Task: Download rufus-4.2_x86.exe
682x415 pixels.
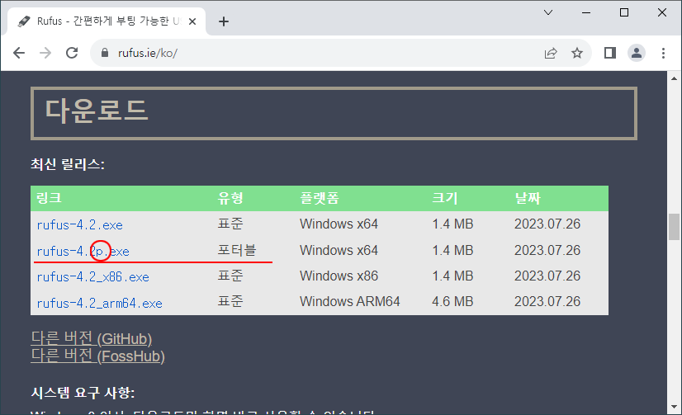Action: click(93, 277)
